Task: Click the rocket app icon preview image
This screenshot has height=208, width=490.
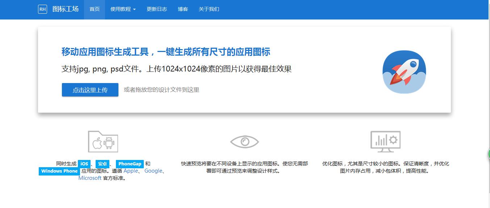Action: 404,72
